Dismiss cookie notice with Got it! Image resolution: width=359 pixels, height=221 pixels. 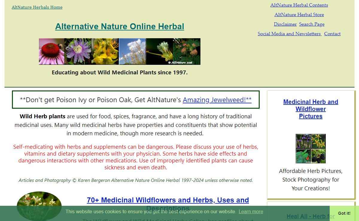344,213
